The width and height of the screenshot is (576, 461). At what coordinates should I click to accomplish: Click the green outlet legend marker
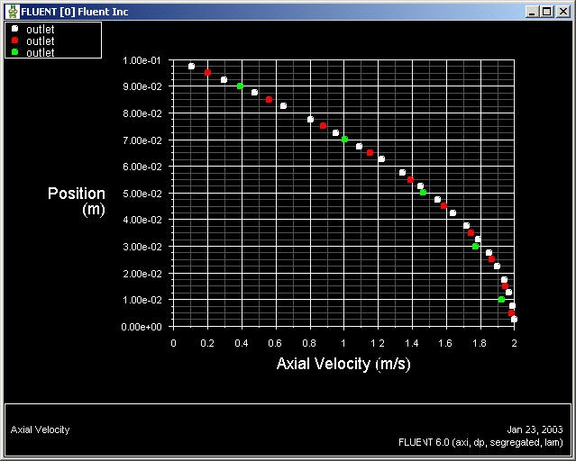pos(14,52)
